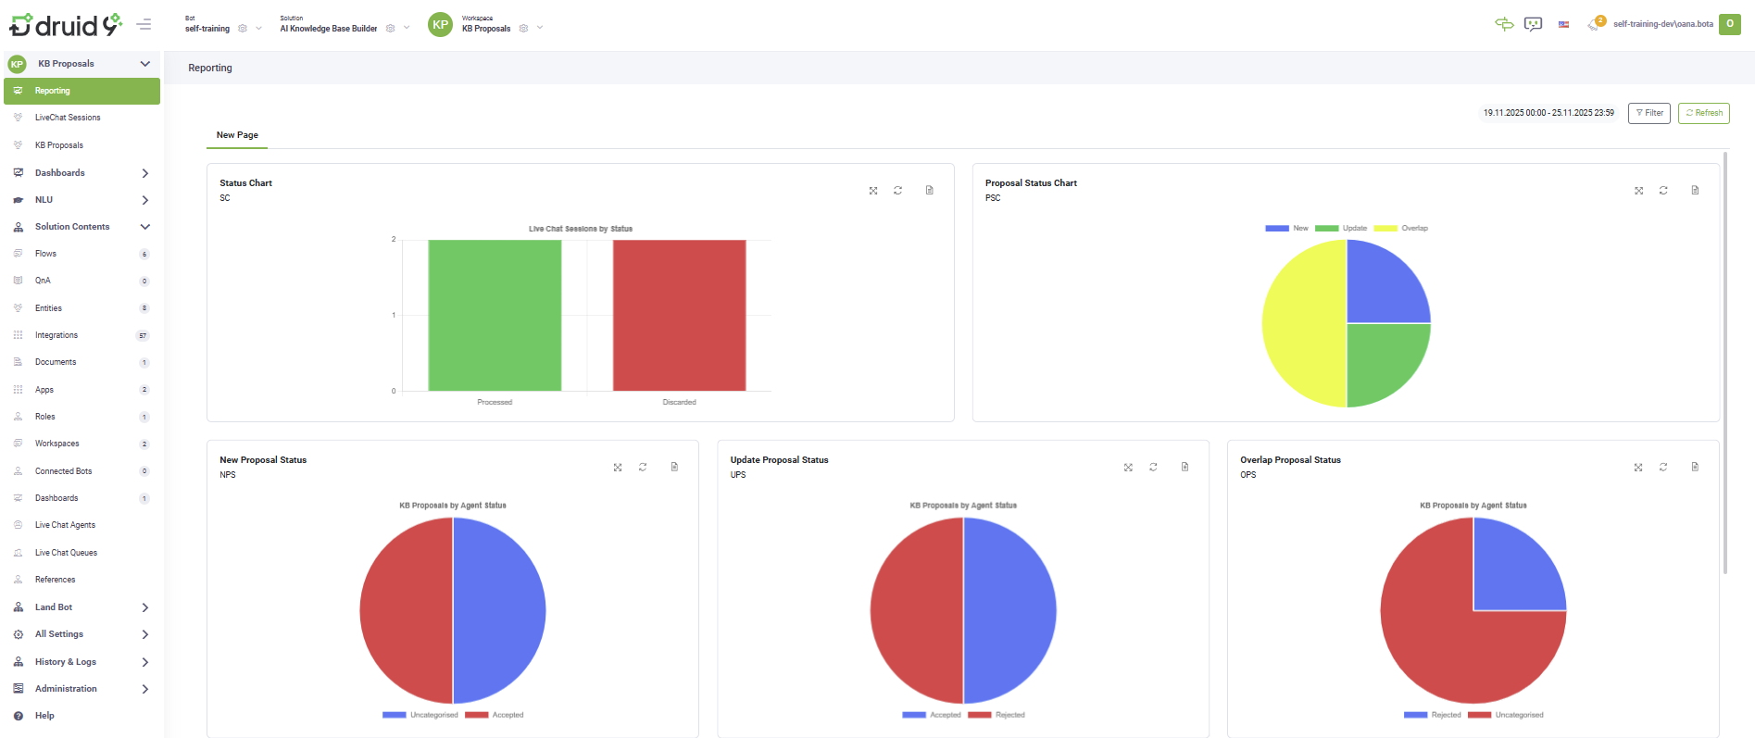
Task: Open KB Proposals workspace settings gear
Action: click(523, 29)
